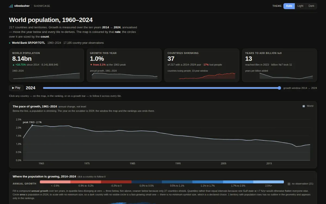Click 'World Bank SP.POP.TOTL' source text
Viewport: 326px width, 204px height.
pos(29,43)
